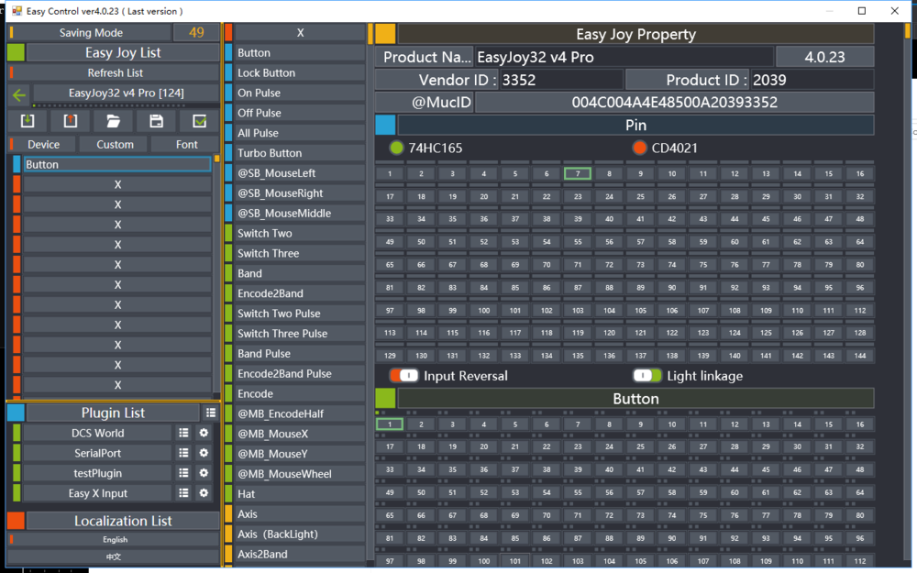Choose Turbo Button from the type list

pyautogui.click(x=300, y=153)
